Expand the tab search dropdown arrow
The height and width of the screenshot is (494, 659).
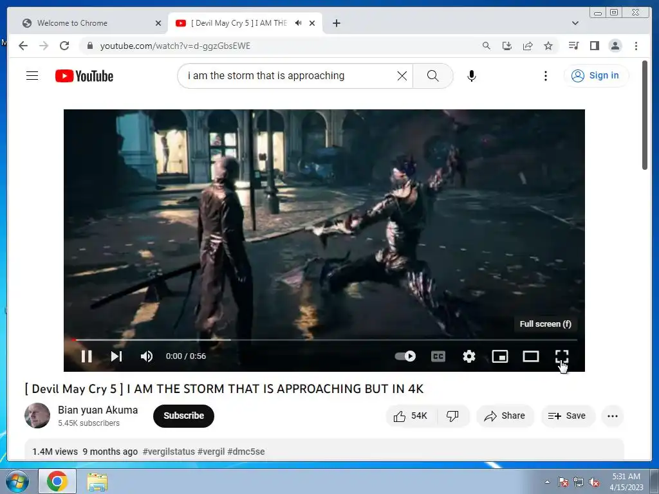(x=575, y=23)
